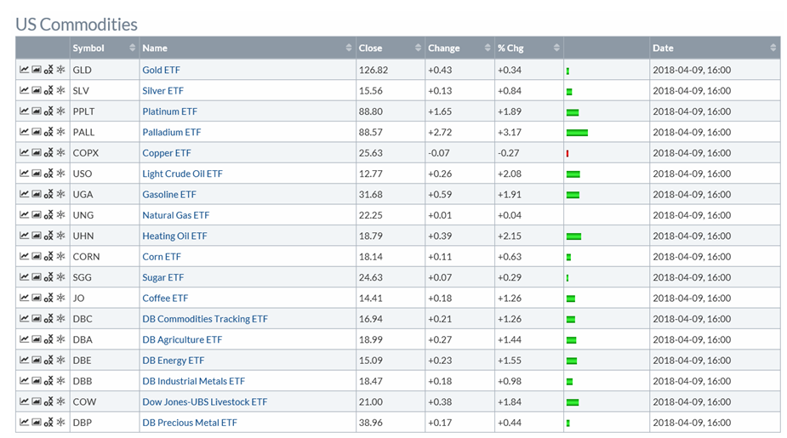
Task: Click the Seasonality snowflake icon for PALL
Action: (x=60, y=132)
